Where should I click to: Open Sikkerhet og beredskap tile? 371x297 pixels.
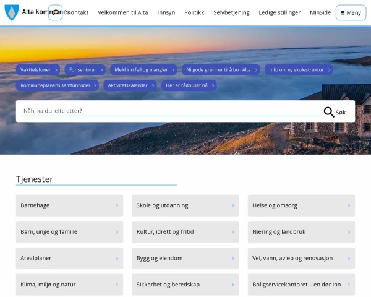[185, 285]
